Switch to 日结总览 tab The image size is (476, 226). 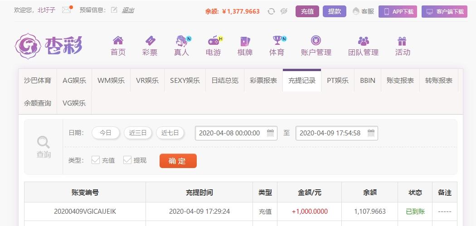(x=225, y=80)
